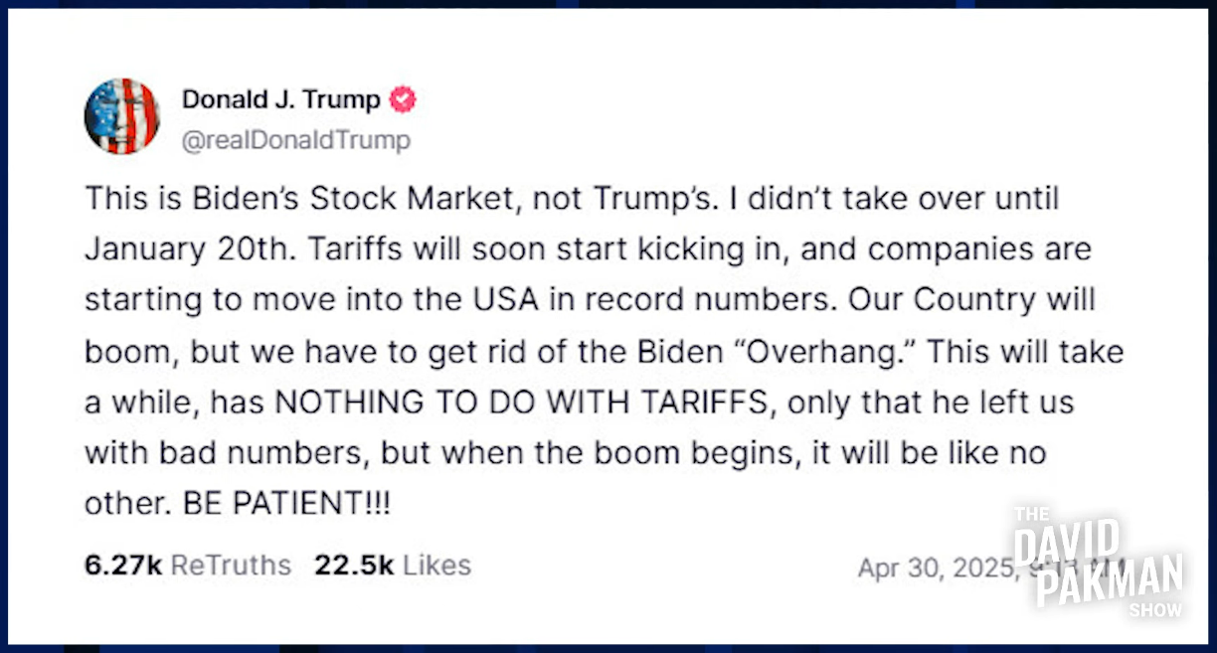This screenshot has width=1217, height=653.
Task: Open the Apr 30, 2025 timestamp
Action: [936, 569]
